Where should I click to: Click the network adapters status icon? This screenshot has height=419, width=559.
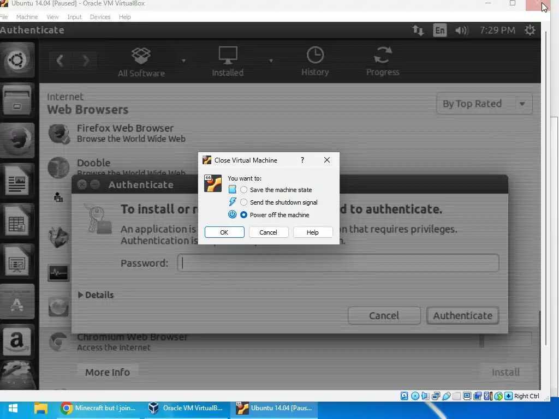click(436, 396)
